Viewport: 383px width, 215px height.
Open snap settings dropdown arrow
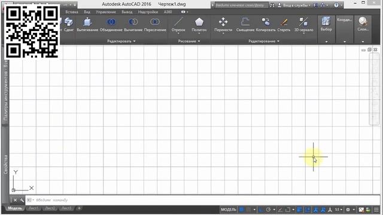pos(254,210)
